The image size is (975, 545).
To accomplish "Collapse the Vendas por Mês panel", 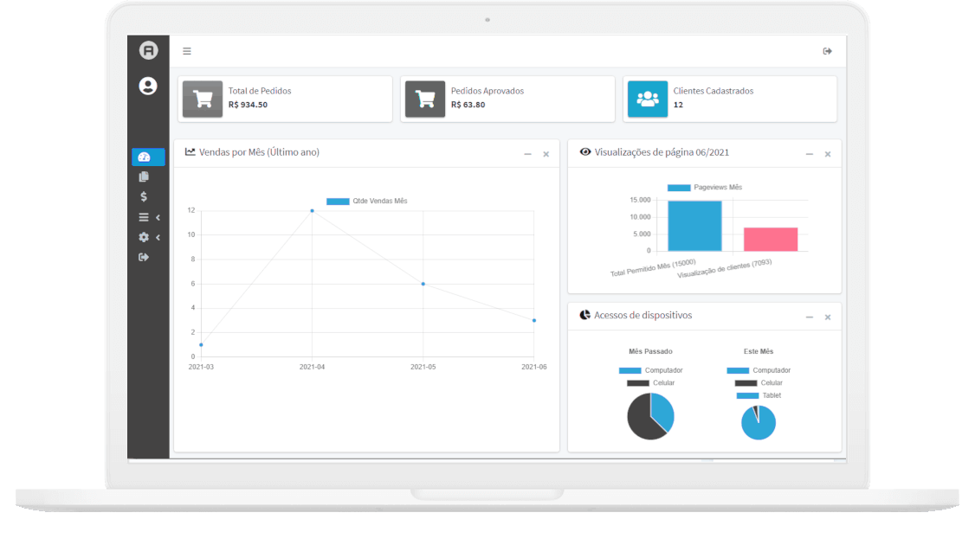I will click(527, 154).
